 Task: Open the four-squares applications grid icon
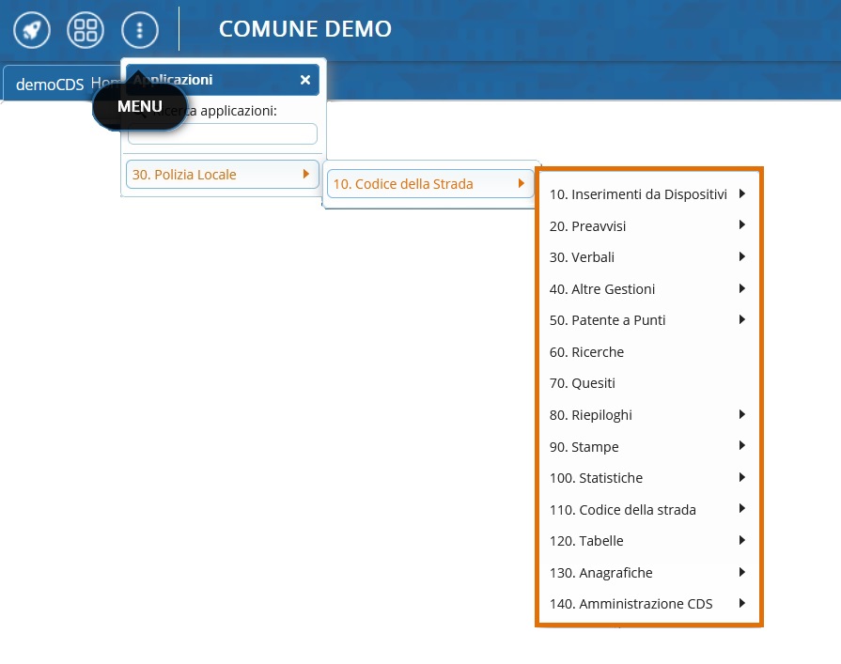click(x=86, y=30)
